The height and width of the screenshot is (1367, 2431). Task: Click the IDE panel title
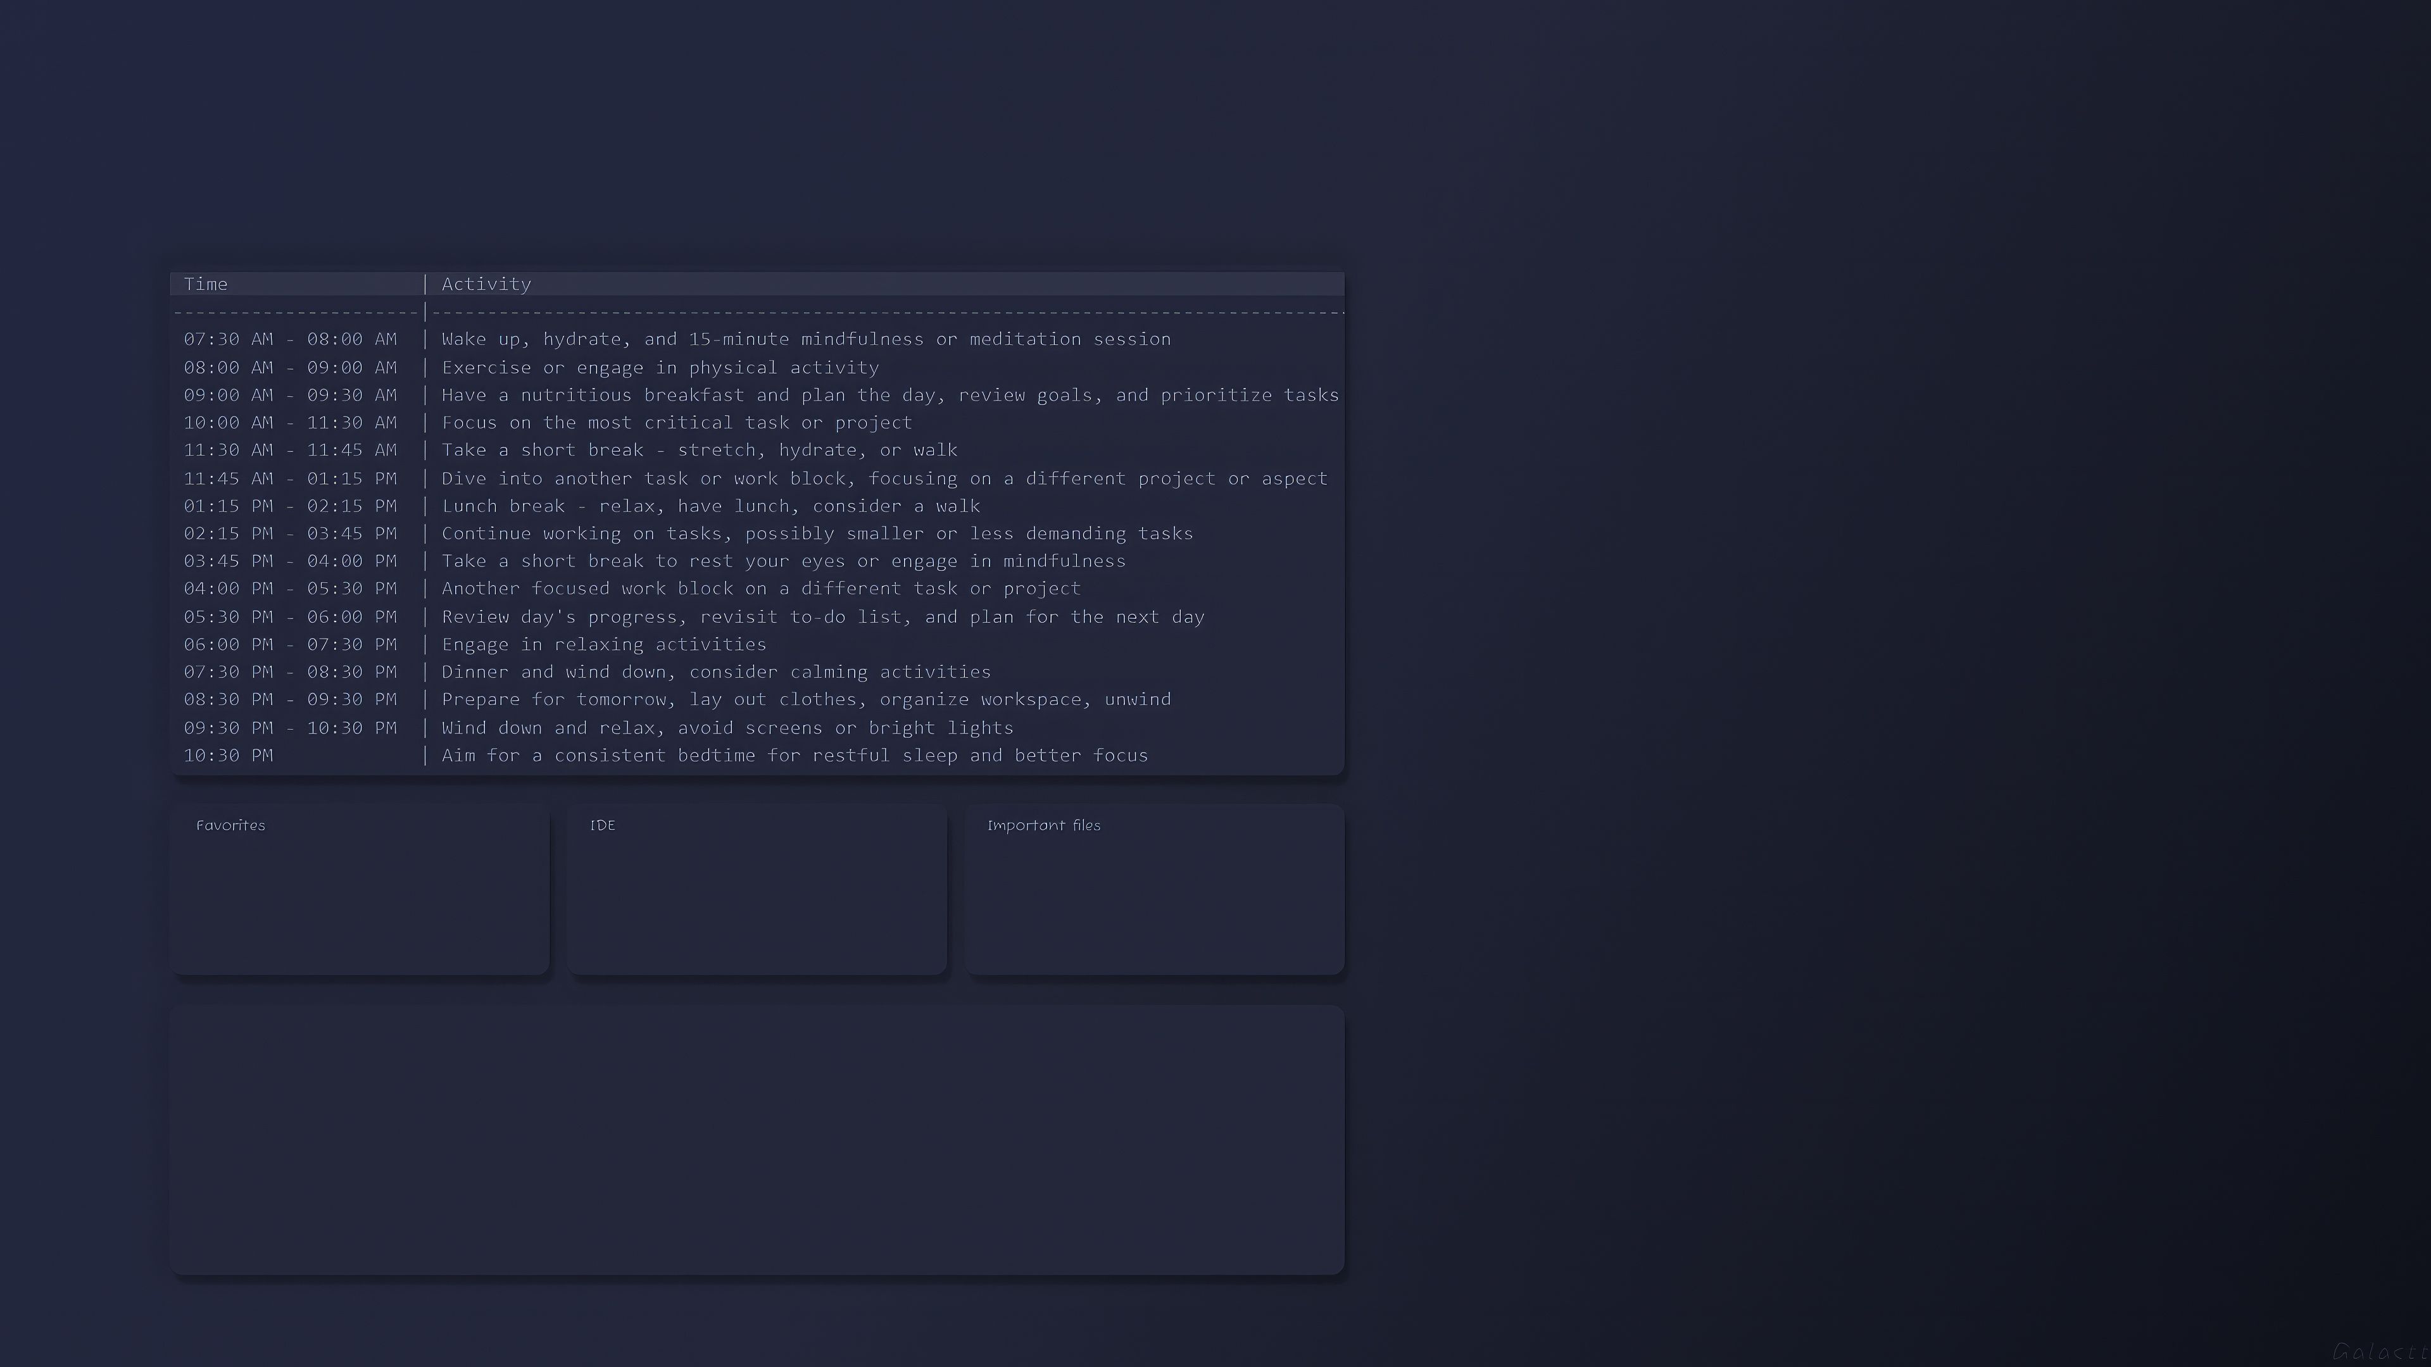point(602,825)
